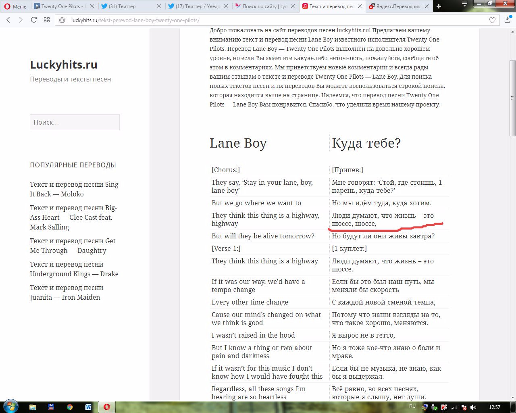516x413 pixels.
Task: Click footnote link 1 after 'стоишь'
Action: pos(440,182)
